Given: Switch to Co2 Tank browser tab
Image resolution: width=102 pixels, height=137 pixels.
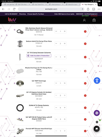Looking at the screenshot, I should [39, 4].
